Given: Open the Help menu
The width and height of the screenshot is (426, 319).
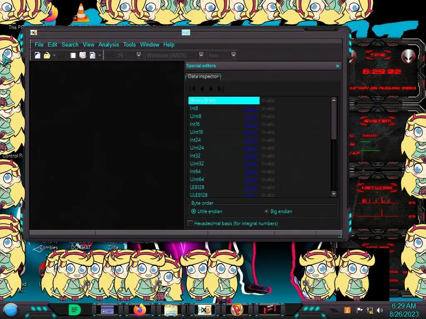Looking at the screenshot, I should pos(169,44).
